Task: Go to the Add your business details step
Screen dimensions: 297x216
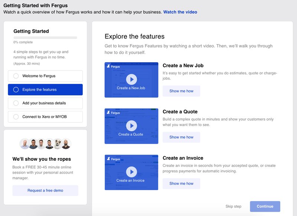Action: point(45,103)
